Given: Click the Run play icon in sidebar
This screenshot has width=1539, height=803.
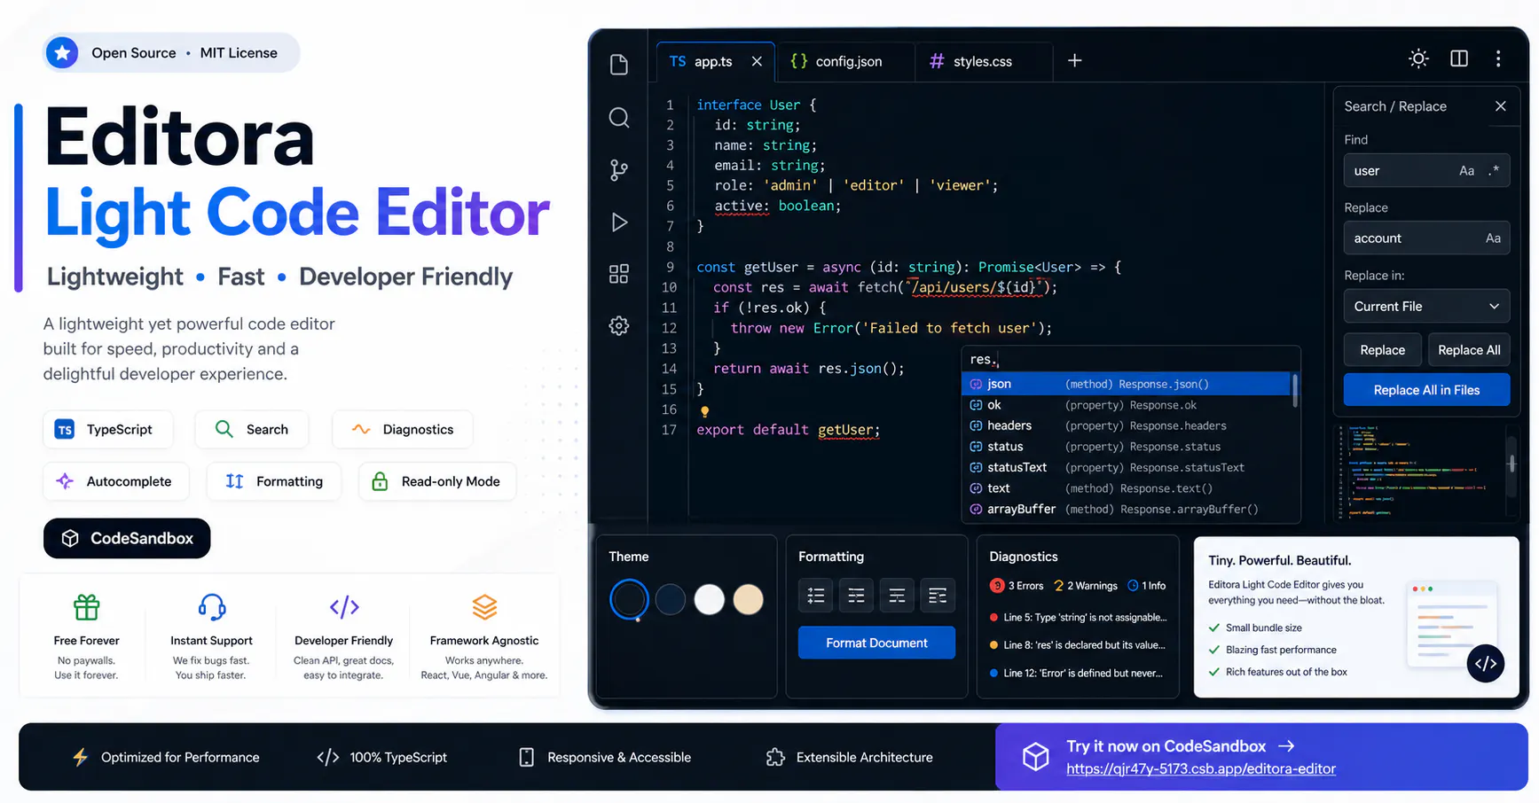Looking at the screenshot, I should coord(619,222).
